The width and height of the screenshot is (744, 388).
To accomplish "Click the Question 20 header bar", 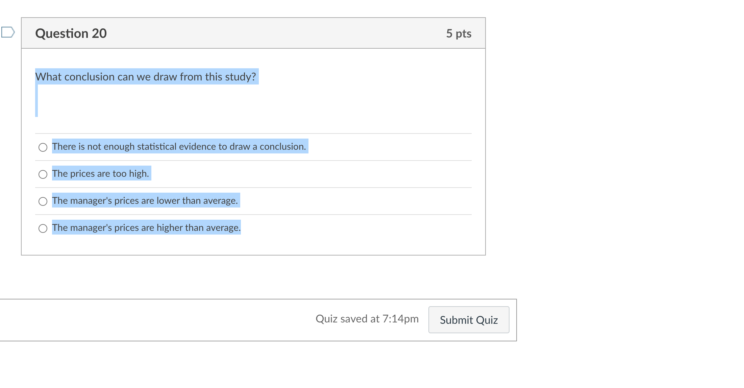I will pyautogui.click(x=253, y=33).
